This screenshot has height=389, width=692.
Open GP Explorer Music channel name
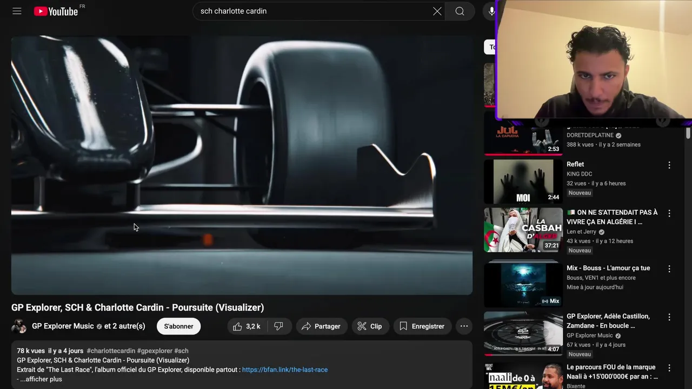63,326
